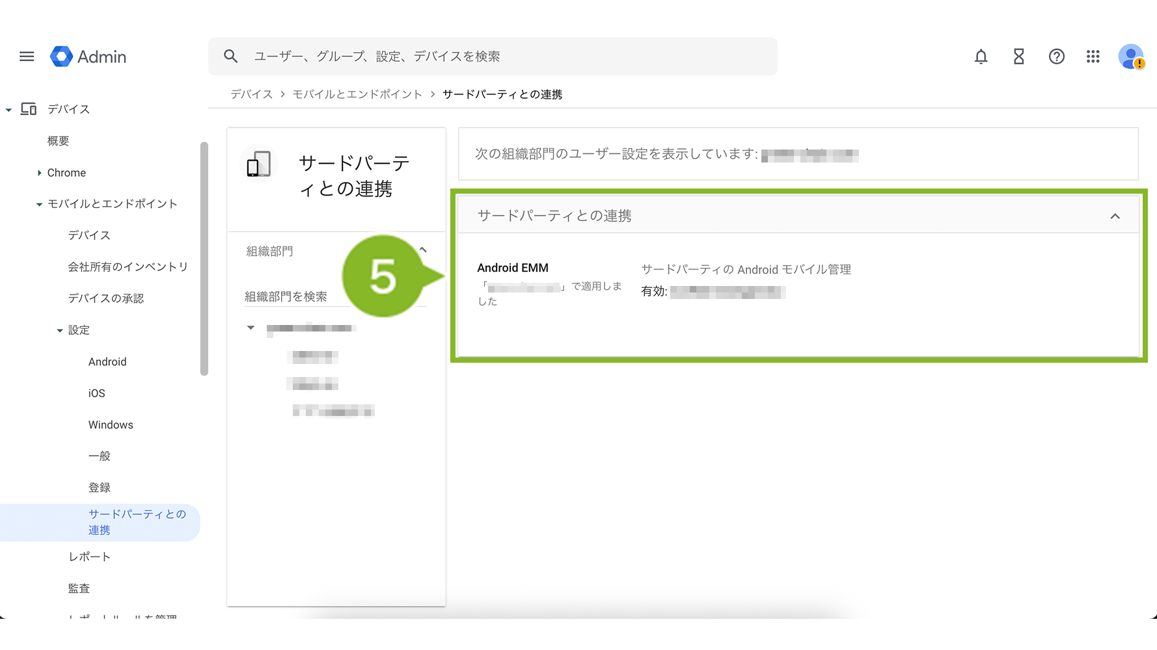Expand the Chrome menu section

(x=40, y=173)
